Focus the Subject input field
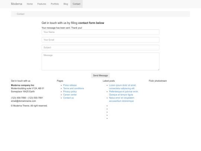The width and height of the screenshot is (201, 151). (x=100, y=47)
